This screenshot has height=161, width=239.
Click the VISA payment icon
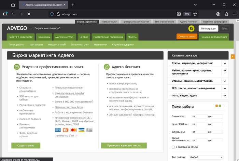click(81, 130)
